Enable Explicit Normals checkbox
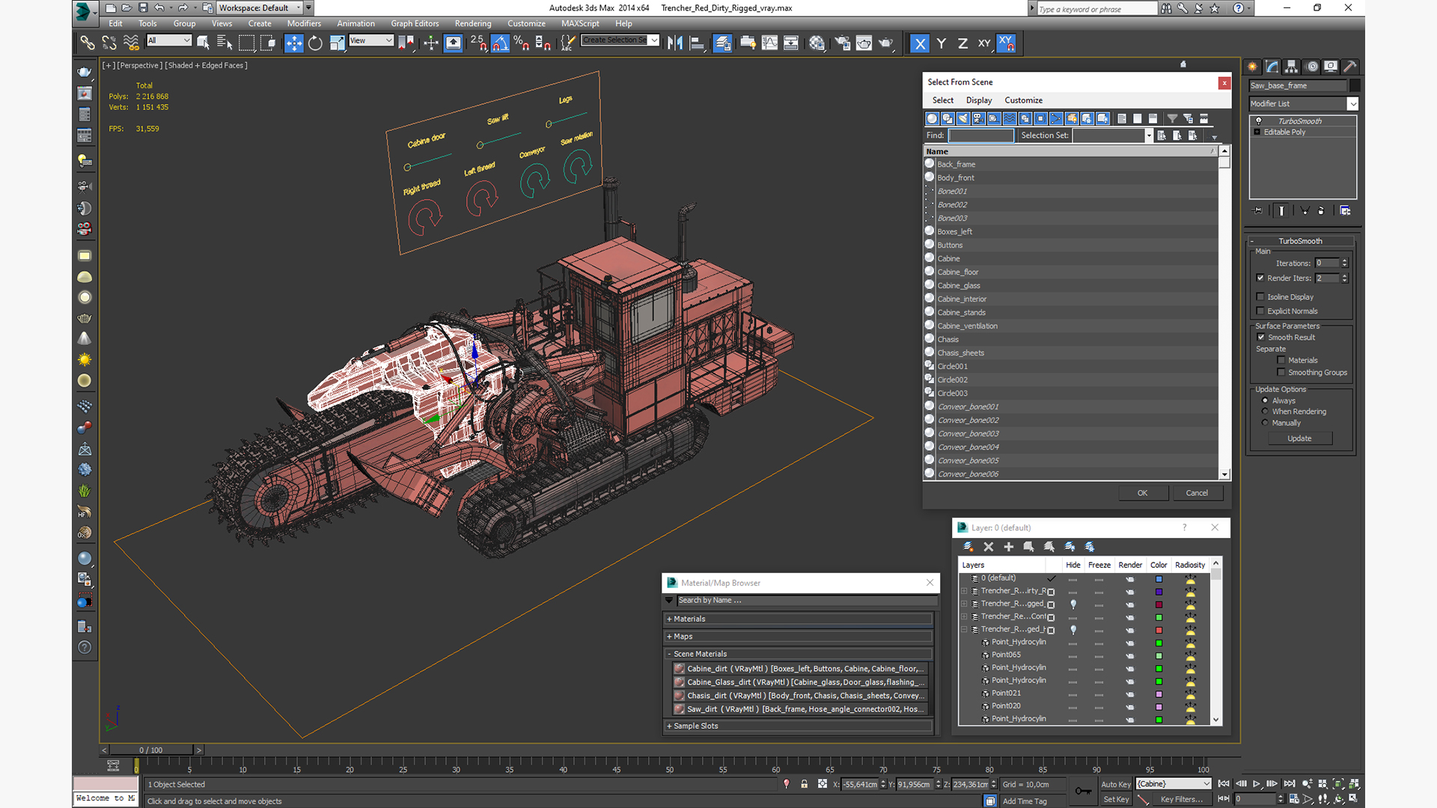Screen dimensions: 1437x808 (1260, 311)
